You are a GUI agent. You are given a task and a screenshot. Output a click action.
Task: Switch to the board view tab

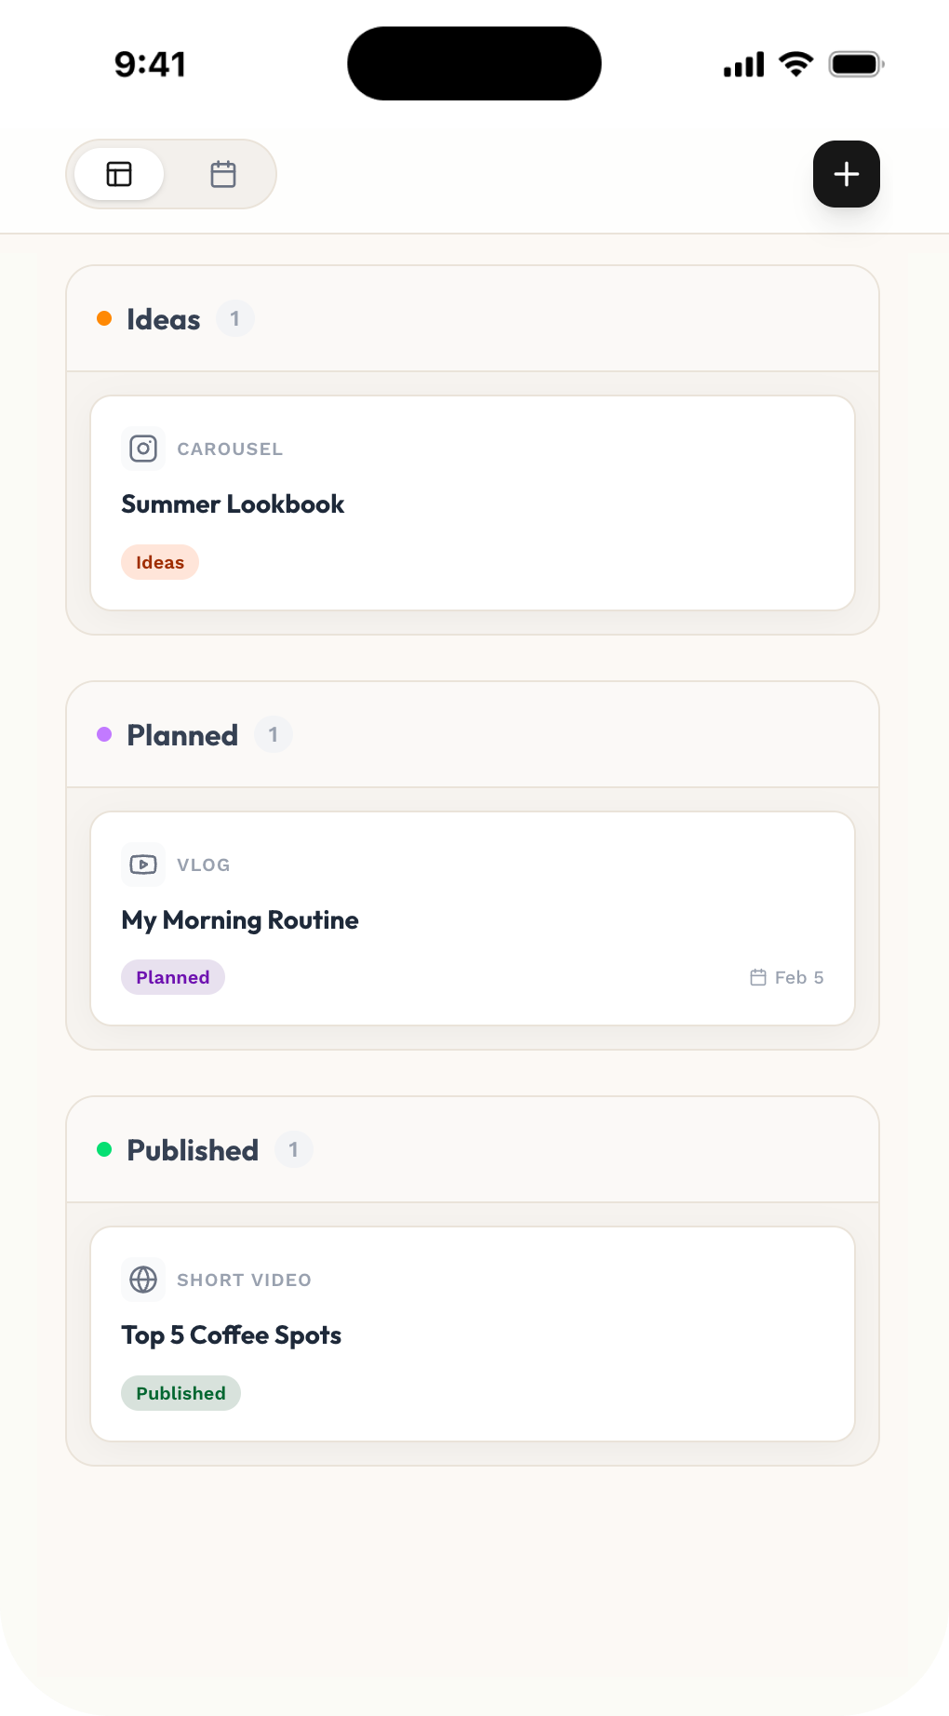119,174
